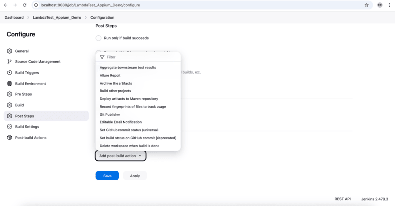Click the Post Steps section heading
395x206 pixels.
pyautogui.click(x=106, y=26)
